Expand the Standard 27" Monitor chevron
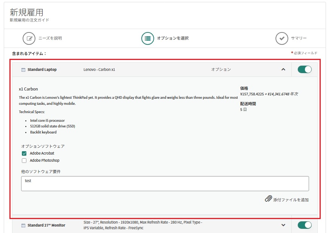This screenshot has height=233, width=329. [283, 225]
